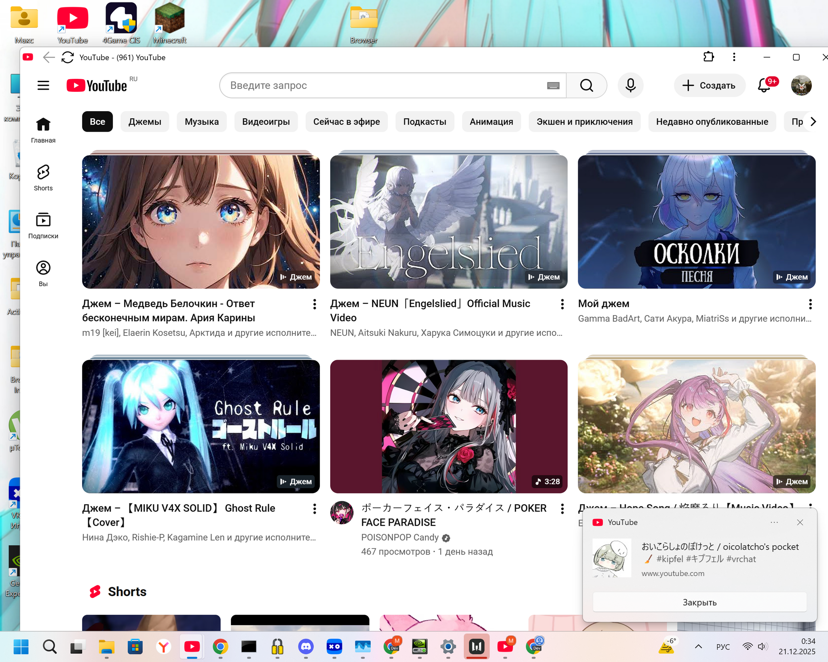Open the Осколки песня thumbnail
This screenshot has height=662, width=828.
coord(697,222)
